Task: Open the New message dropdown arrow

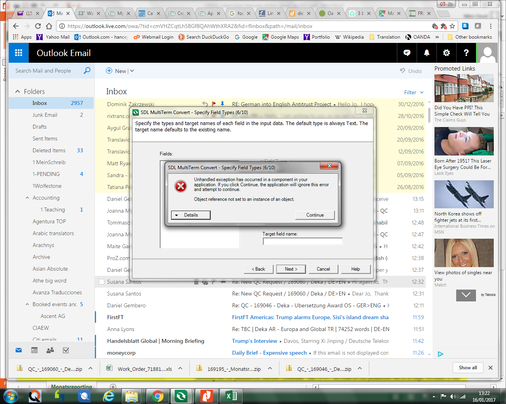Action: point(132,71)
